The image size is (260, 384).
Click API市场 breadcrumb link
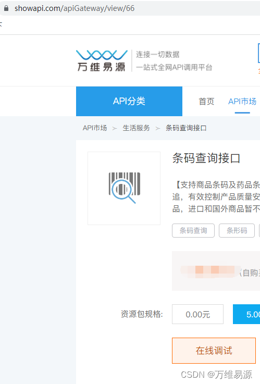tap(95, 128)
